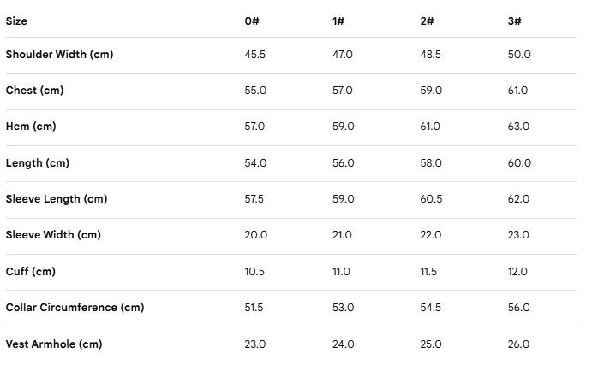Click the Shoulder Width (cm) row label
Viewport: 592px width, 365px height.
tap(59, 55)
